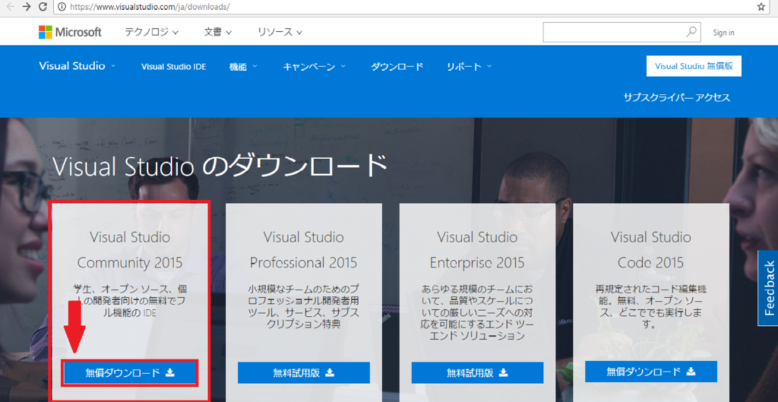Click the browser forward arrow
The image size is (778, 402).
click(26, 7)
